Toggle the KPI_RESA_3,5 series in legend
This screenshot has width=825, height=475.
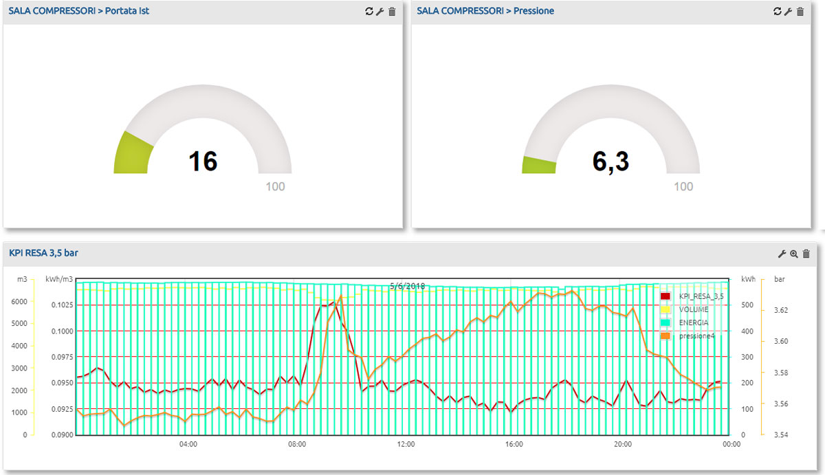(701, 296)
